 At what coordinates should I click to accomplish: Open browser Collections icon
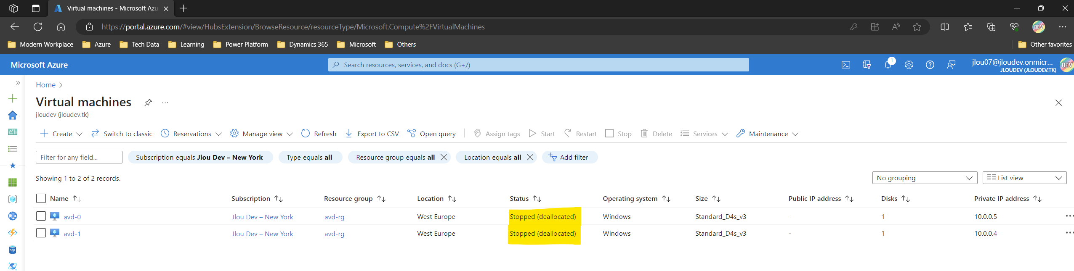coord(991,27)
